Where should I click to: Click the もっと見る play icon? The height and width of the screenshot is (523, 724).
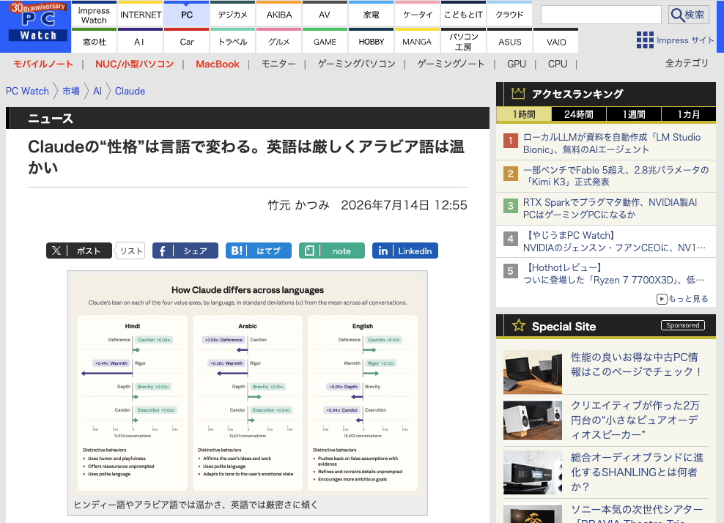point(662,299)
